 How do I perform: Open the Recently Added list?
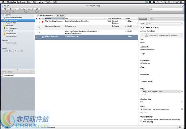coord(12,23)
